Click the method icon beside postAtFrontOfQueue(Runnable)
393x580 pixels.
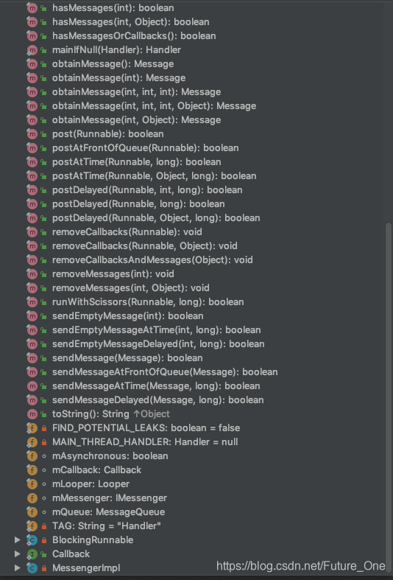click(32, 148)
